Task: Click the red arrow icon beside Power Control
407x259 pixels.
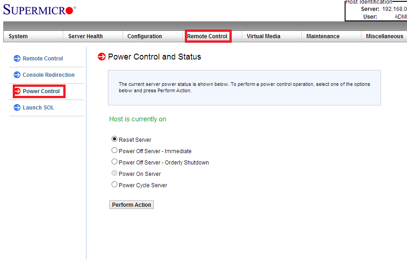Action: click(x=17, y=91)
